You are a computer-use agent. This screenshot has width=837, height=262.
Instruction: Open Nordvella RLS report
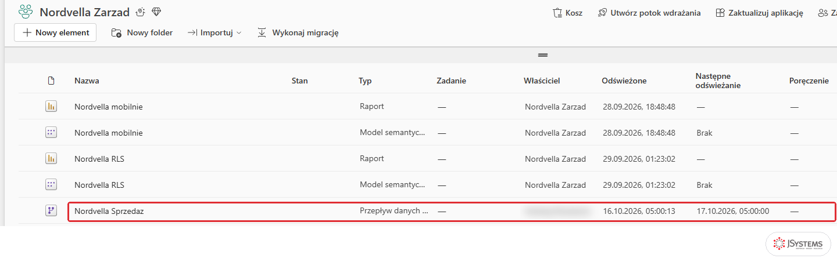tap(99, 159)
